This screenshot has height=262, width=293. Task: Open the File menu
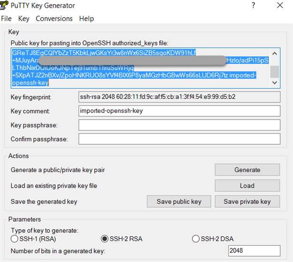click(x=6, y=19)
